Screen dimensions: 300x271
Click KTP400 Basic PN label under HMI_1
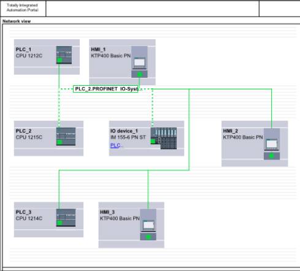pyautogui.click(x=110, y=56)
